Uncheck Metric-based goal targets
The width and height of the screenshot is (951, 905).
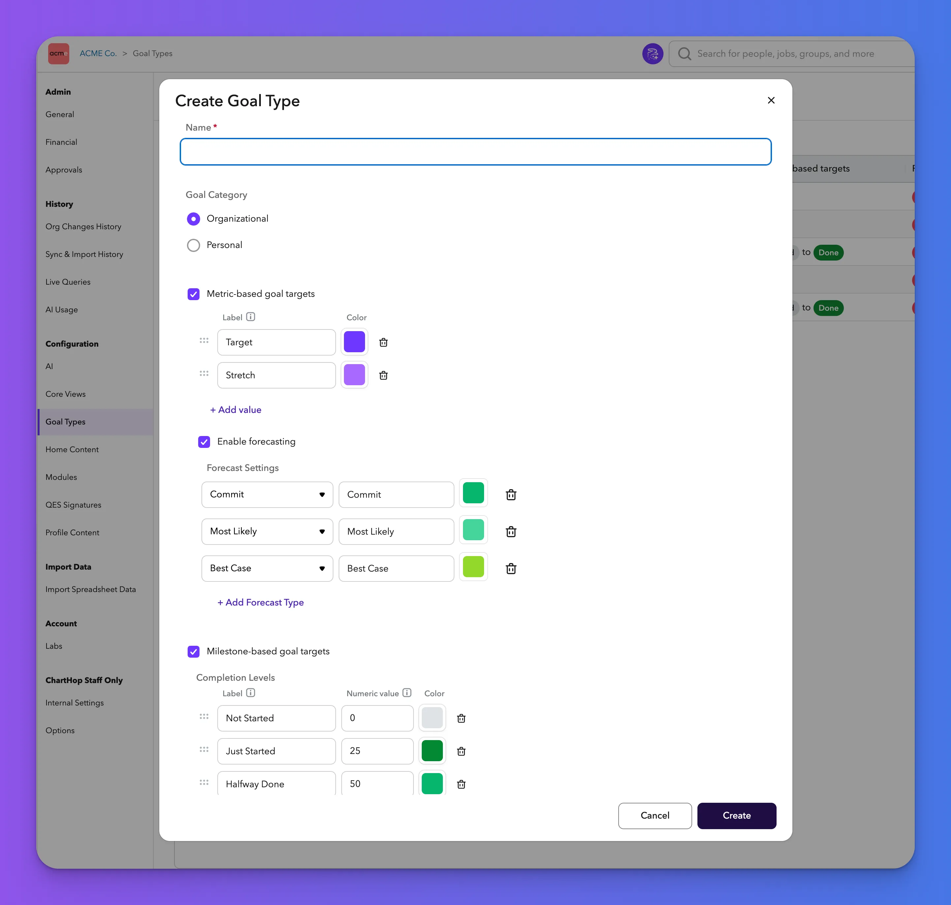[193, 294]
